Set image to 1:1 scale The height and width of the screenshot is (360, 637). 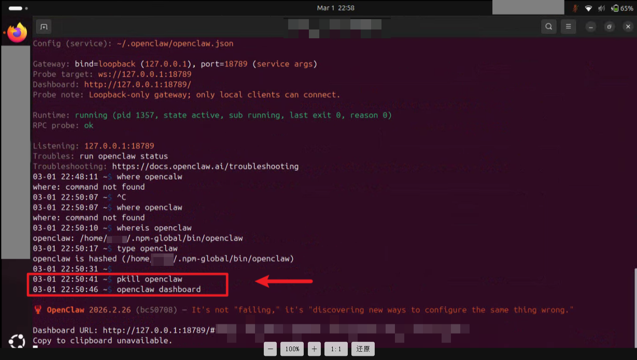point(336,349)
